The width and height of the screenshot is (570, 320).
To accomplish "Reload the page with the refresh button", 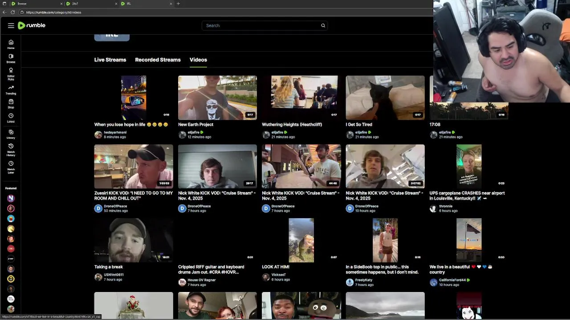I will pyautogui.click(x=12, y=12).
